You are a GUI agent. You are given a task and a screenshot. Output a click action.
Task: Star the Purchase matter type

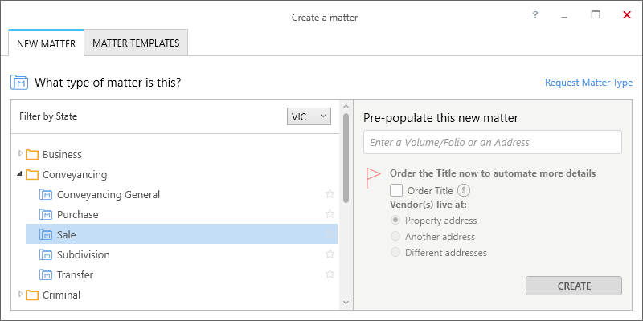tap(330, 214)
